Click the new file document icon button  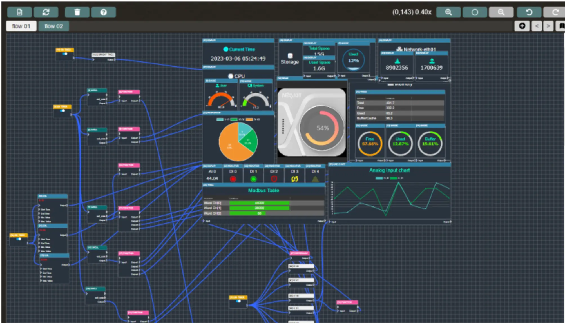pos(19,12)
